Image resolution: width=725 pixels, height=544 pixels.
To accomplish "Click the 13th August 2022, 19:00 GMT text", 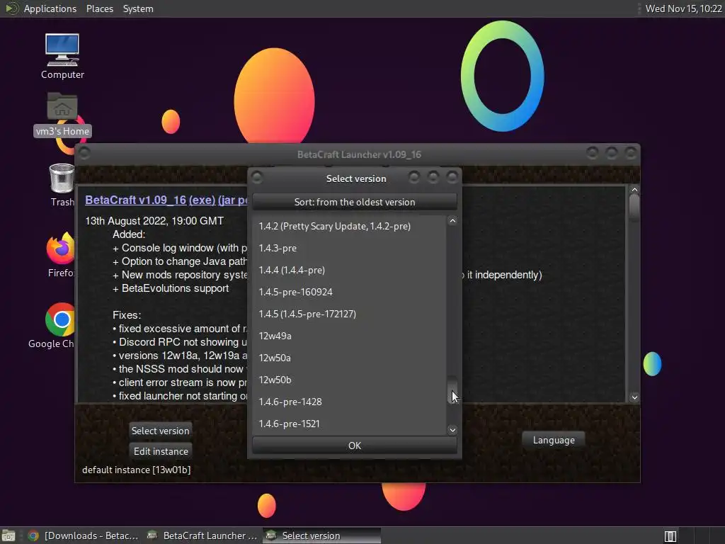I will 154,221.
